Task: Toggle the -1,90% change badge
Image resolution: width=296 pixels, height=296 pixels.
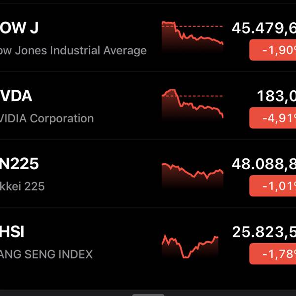Action: tap(273, 50)
